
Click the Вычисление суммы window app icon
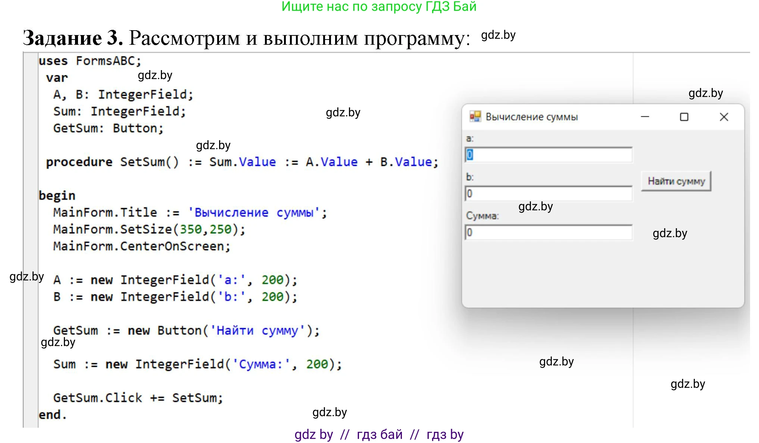(475, 117)
